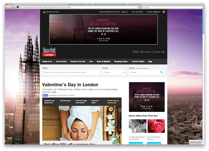Click Choose your city link
209x151 pixels.
tap(53, 12)
